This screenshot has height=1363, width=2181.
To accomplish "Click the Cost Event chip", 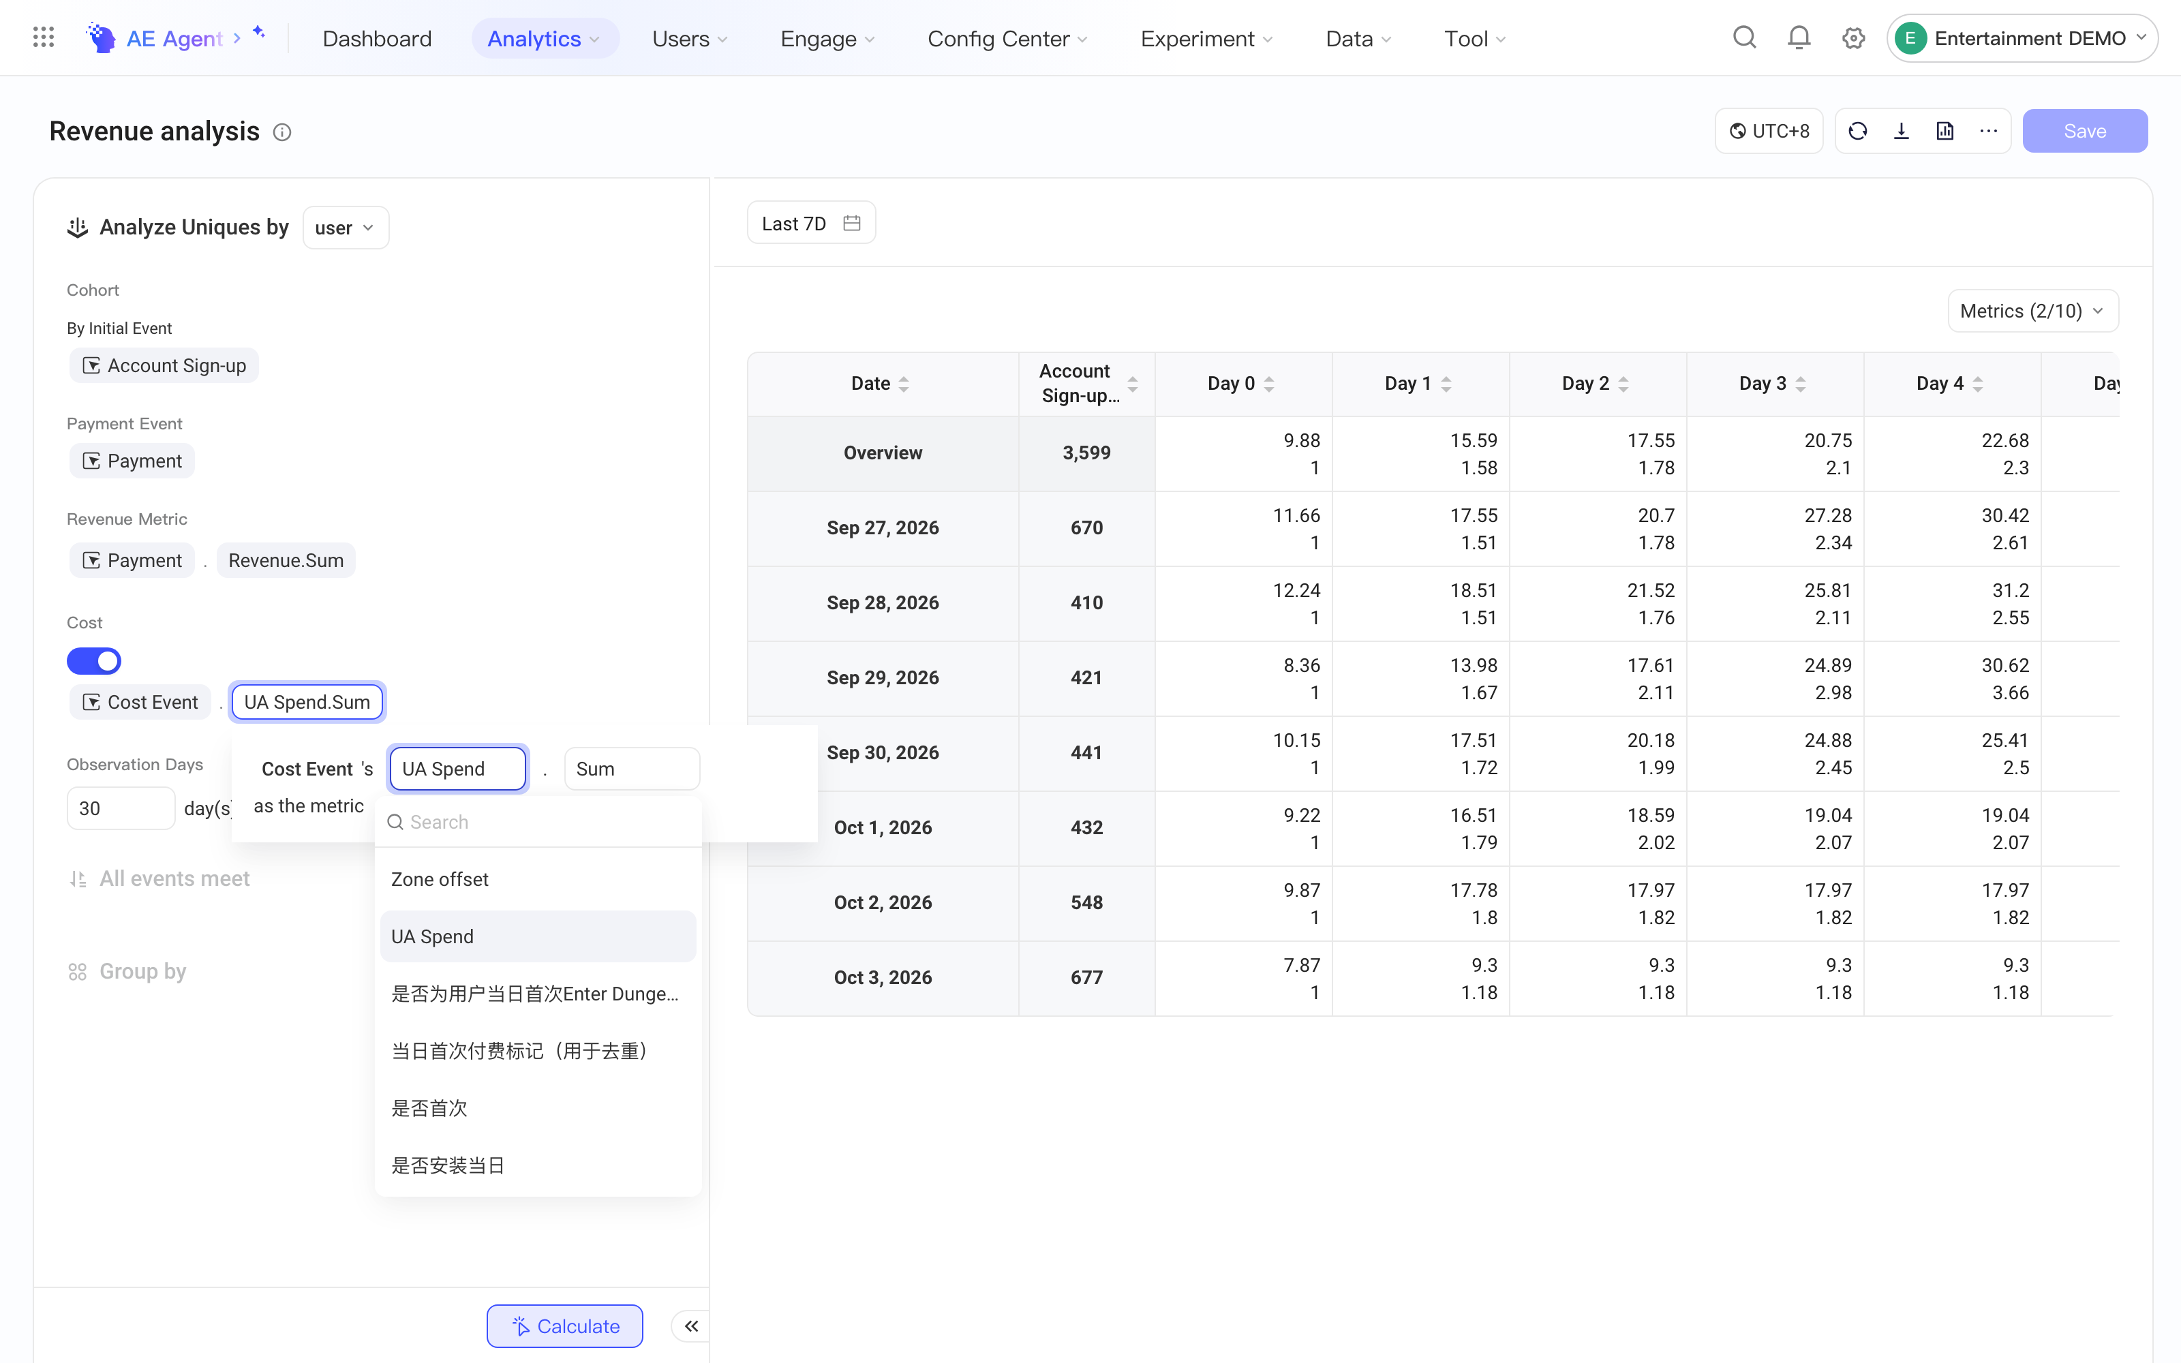I will coord(140,701).
